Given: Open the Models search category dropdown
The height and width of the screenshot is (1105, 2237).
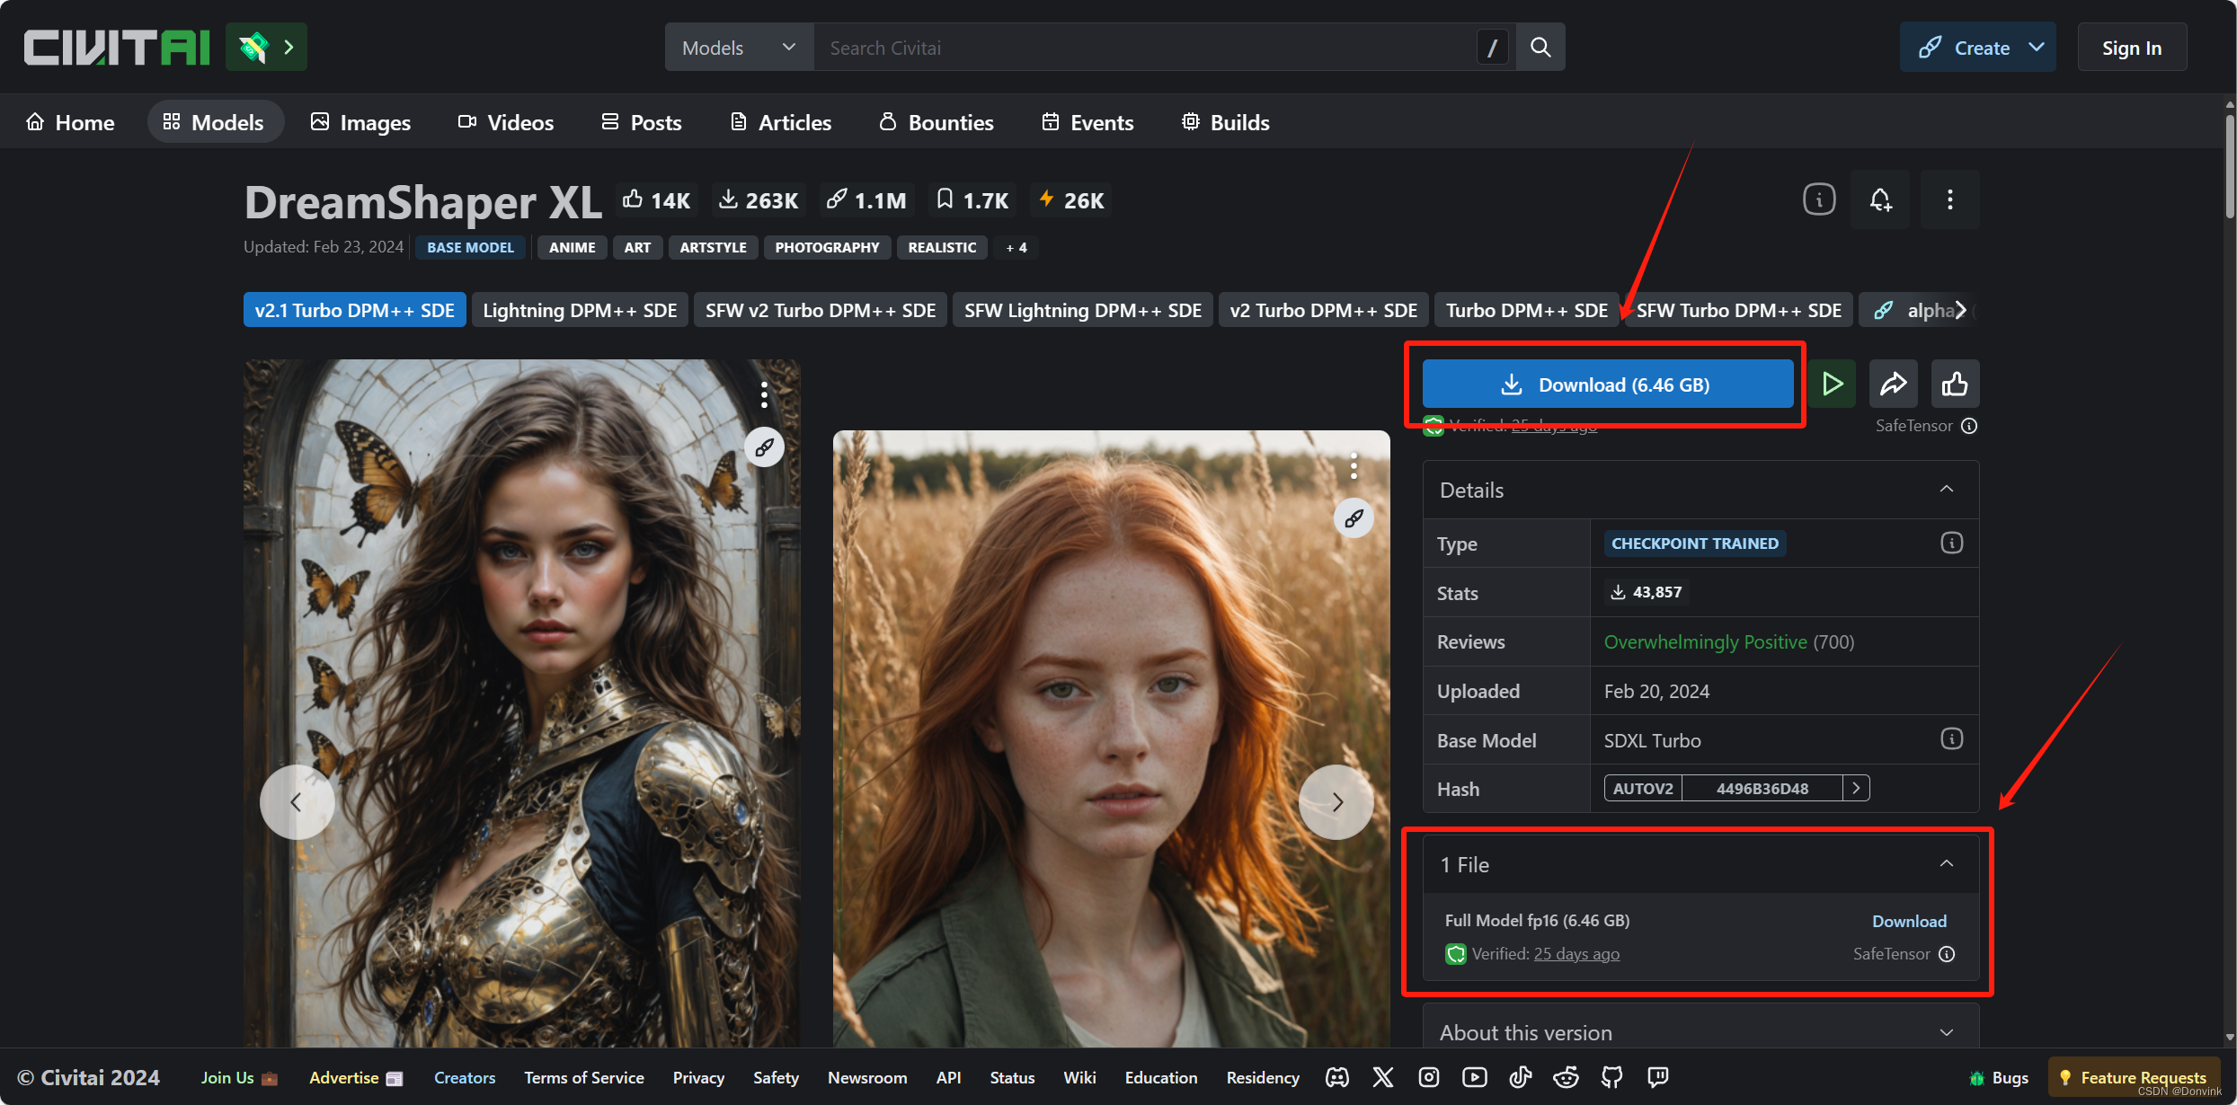Looking at the screenshot, I should pyautogui.click(x=739, y=48).
